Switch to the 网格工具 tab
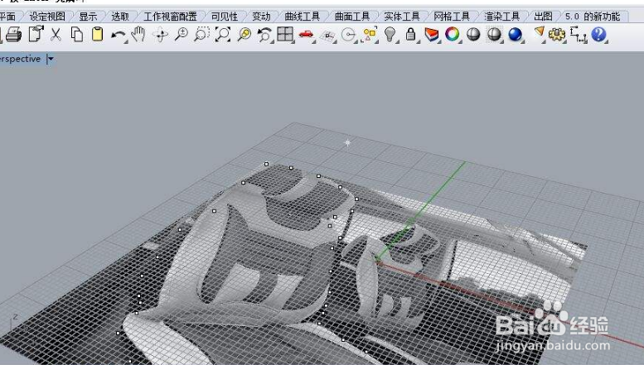 pos(452,17)
